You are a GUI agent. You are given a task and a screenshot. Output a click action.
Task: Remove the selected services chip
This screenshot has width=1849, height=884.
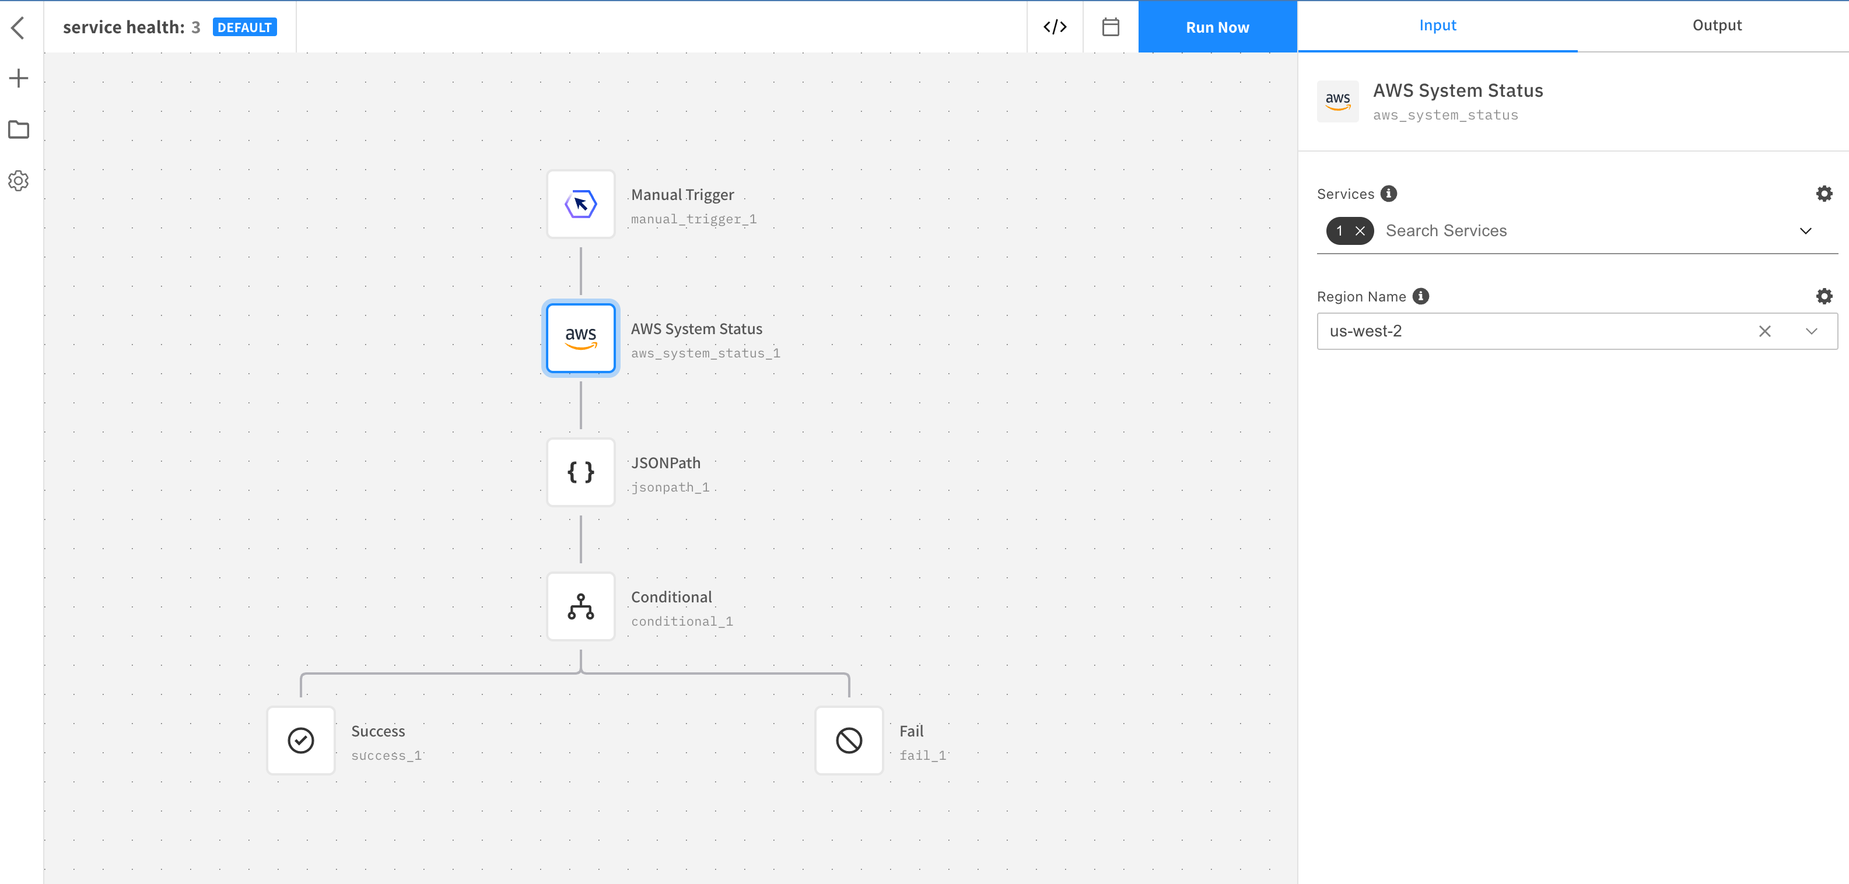click(1360, 231)
